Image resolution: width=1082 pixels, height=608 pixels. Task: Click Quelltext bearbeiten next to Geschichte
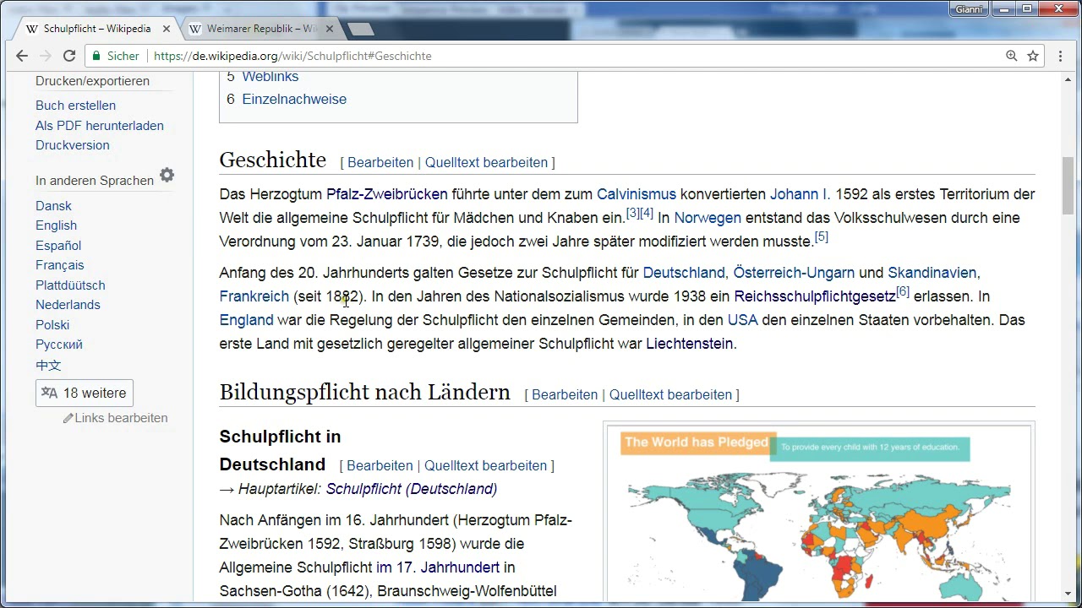coord(486,162)
